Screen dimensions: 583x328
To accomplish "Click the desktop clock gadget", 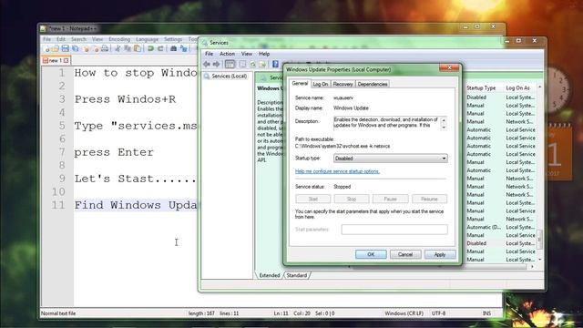I will [557, 91].
